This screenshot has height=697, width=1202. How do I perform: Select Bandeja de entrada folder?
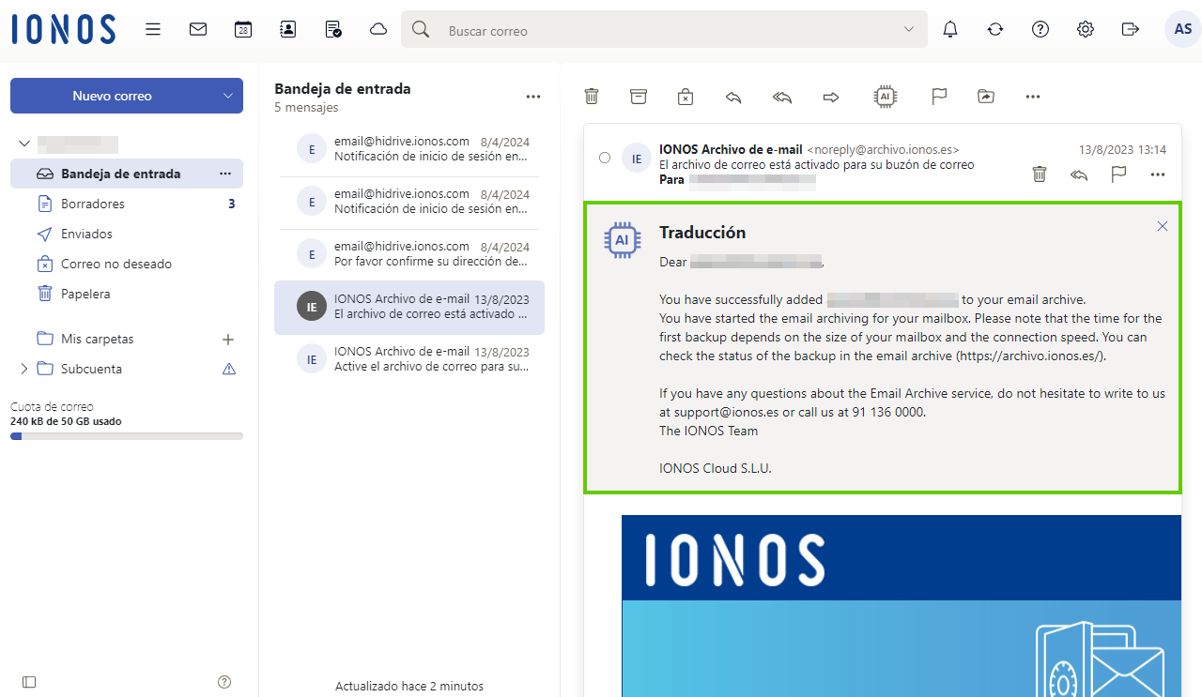pyautogui.click(x=127, y=174)
